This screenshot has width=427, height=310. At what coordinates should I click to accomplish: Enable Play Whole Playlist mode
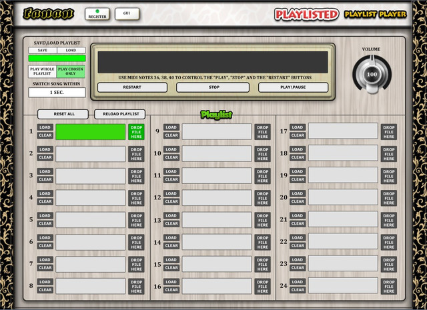(42, 71)
